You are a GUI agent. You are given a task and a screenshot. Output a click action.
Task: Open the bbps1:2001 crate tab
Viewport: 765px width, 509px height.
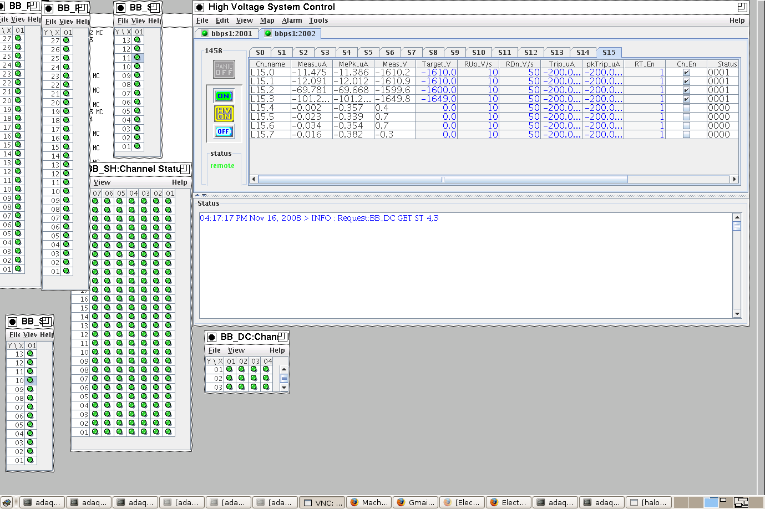pos(227,34)
